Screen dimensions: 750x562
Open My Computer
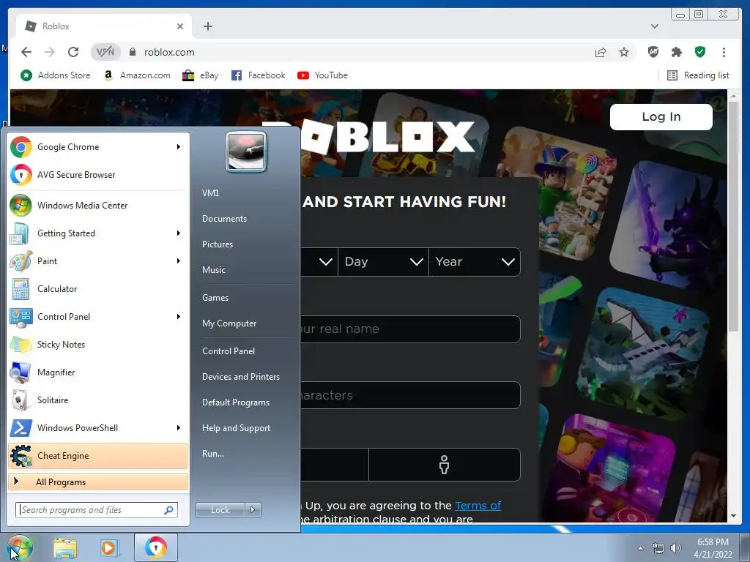click(x=229, y=323)
